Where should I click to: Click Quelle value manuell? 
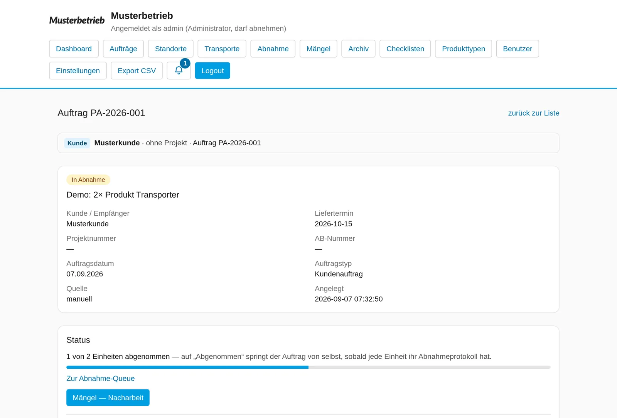79,299
